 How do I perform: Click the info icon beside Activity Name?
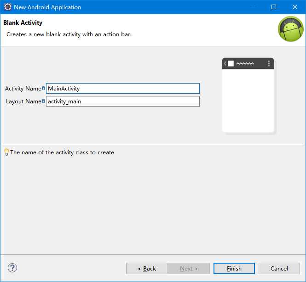click(43, 88)
